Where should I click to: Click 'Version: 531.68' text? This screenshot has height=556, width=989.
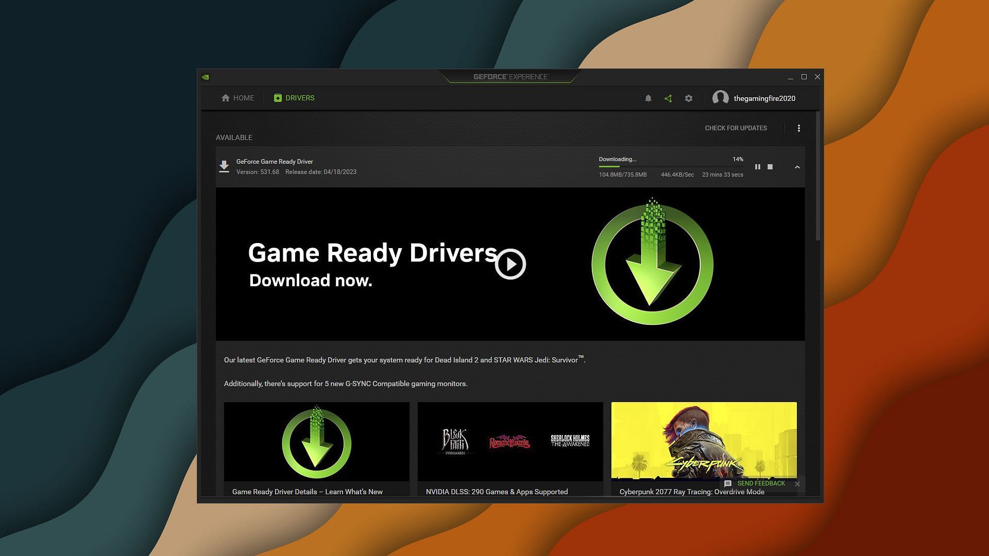pos(258,172)
